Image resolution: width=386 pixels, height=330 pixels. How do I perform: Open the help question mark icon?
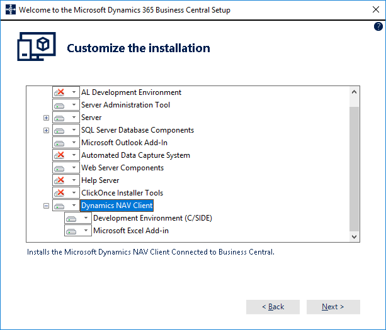click(378, 26)
